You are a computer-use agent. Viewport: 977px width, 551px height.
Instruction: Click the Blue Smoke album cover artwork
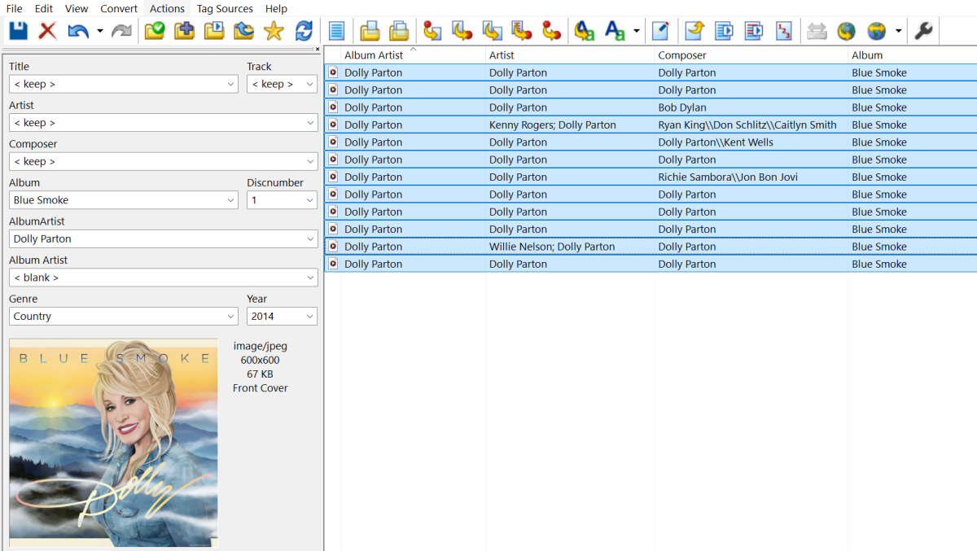112,442
